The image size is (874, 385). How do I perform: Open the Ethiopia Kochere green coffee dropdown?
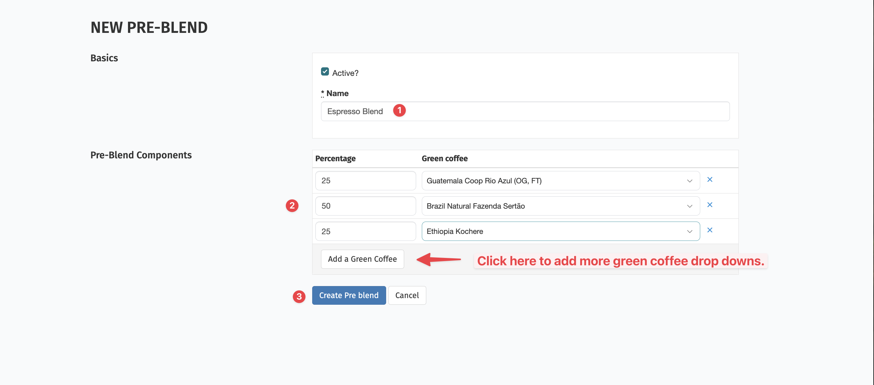(560, 232)
